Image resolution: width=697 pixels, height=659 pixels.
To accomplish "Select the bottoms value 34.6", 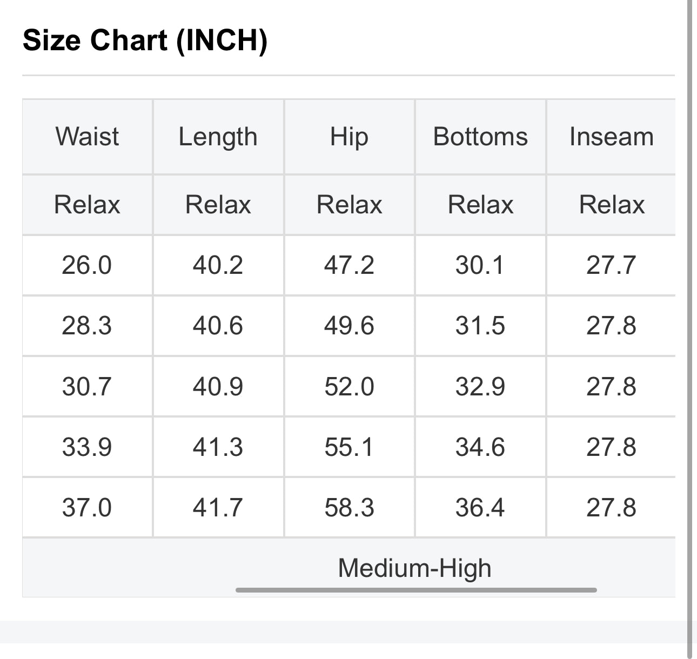I will (x=480, y=447).
